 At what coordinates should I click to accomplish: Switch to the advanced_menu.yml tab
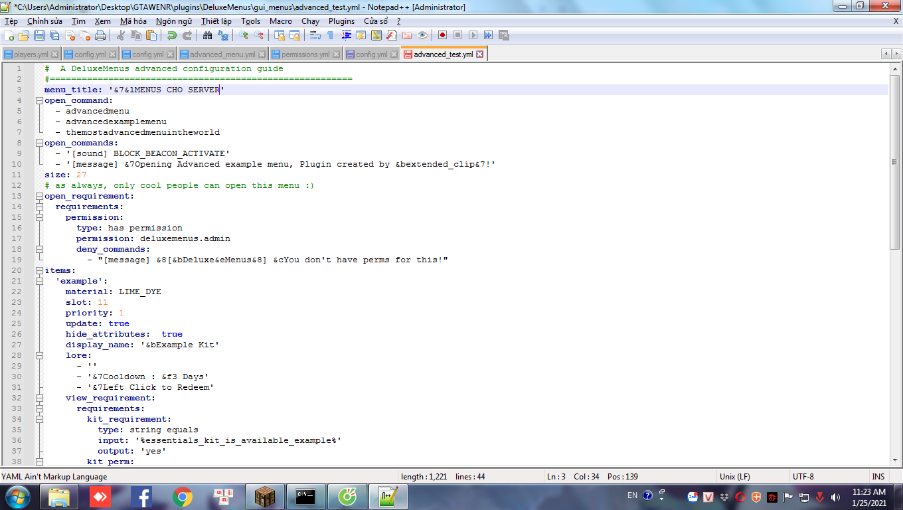(222, 54)
